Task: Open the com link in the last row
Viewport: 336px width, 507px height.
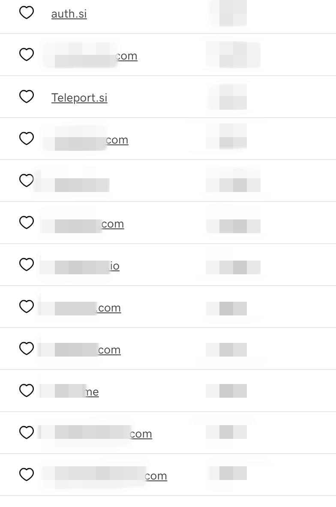Action: (x=105, y=476)
